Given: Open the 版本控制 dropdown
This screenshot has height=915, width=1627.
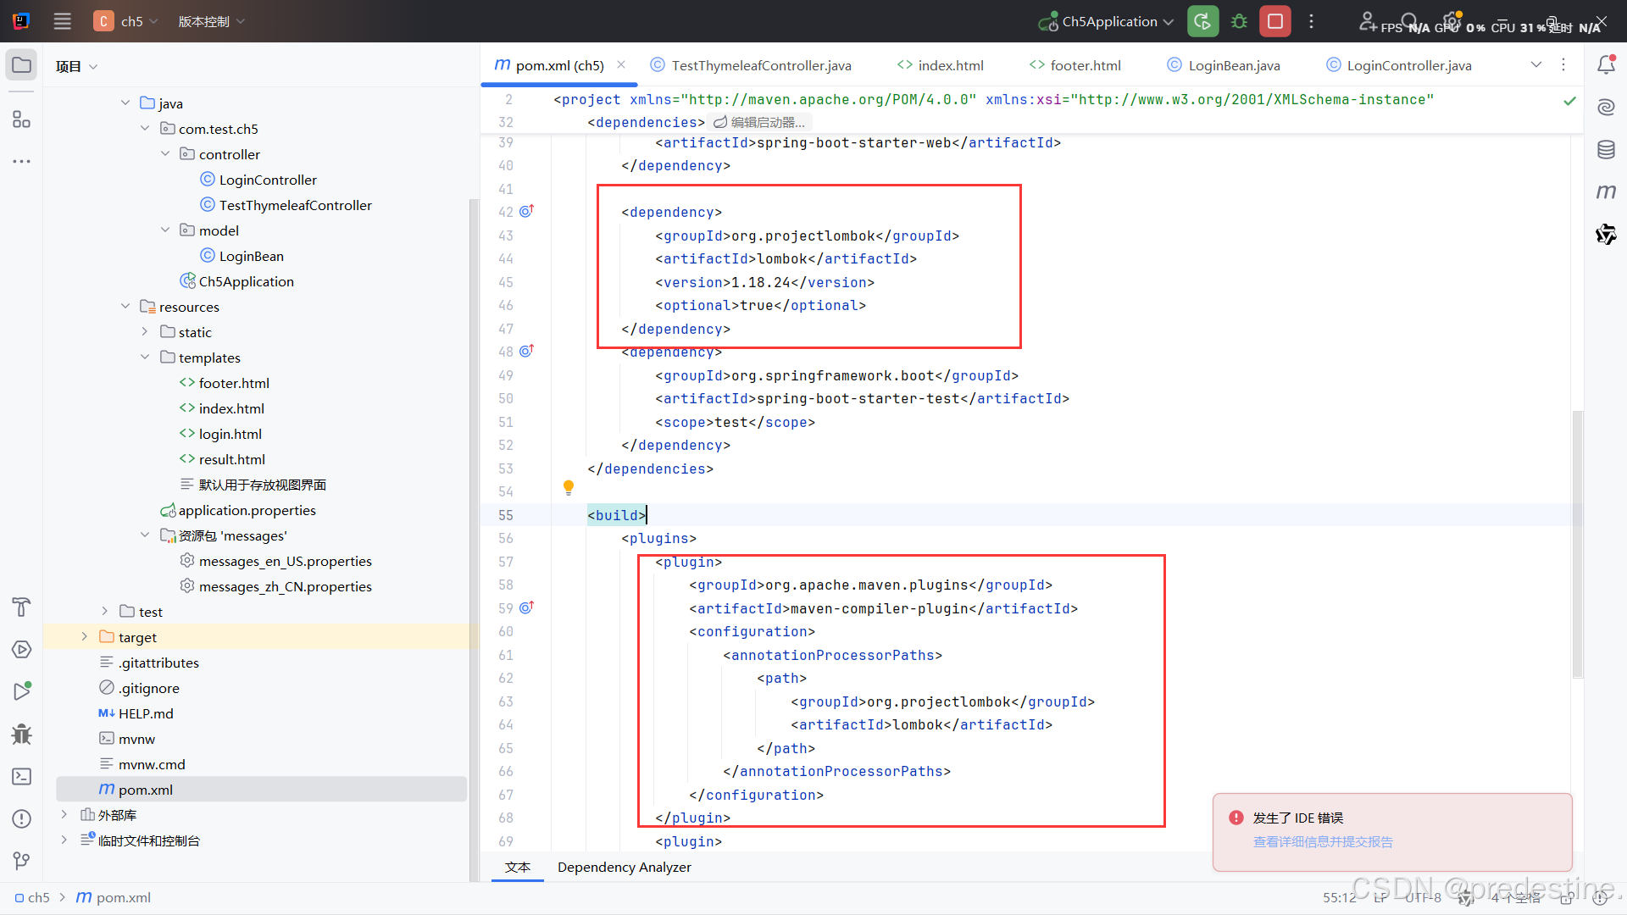Looking at the screenshot, I should pos(211,21).
